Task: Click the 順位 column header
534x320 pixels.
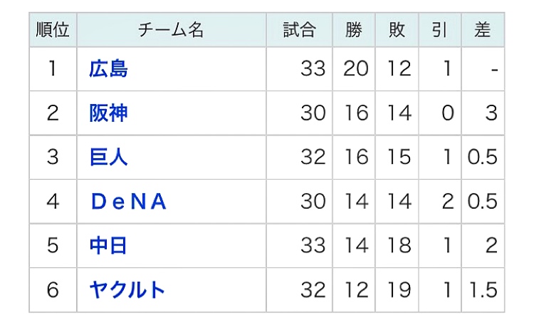Action: [x=53, y=30]
